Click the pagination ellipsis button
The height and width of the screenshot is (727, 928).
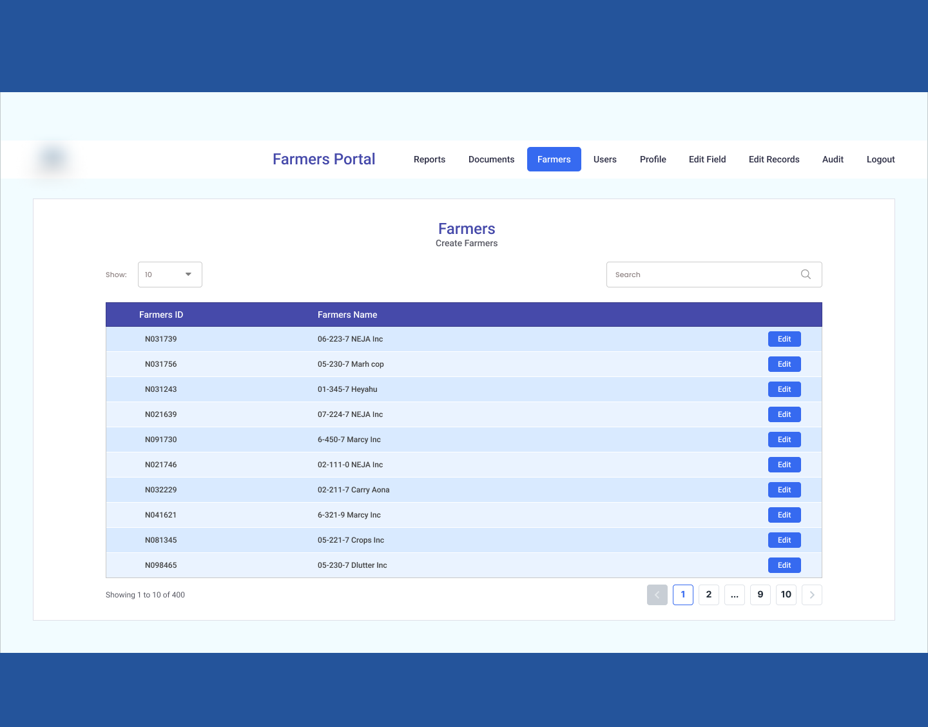coord(735,595)
